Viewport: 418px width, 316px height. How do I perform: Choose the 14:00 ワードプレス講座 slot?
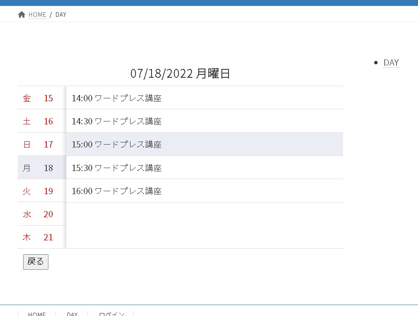click(117, 98)
